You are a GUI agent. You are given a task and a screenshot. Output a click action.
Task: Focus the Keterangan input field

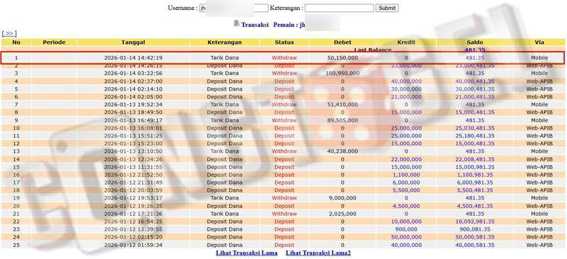tap(339, 8)
